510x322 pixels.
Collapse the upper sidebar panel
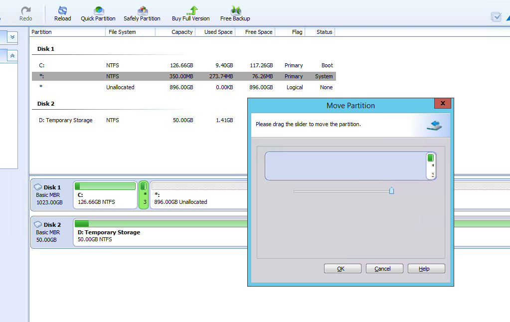(x=12, y=37)
